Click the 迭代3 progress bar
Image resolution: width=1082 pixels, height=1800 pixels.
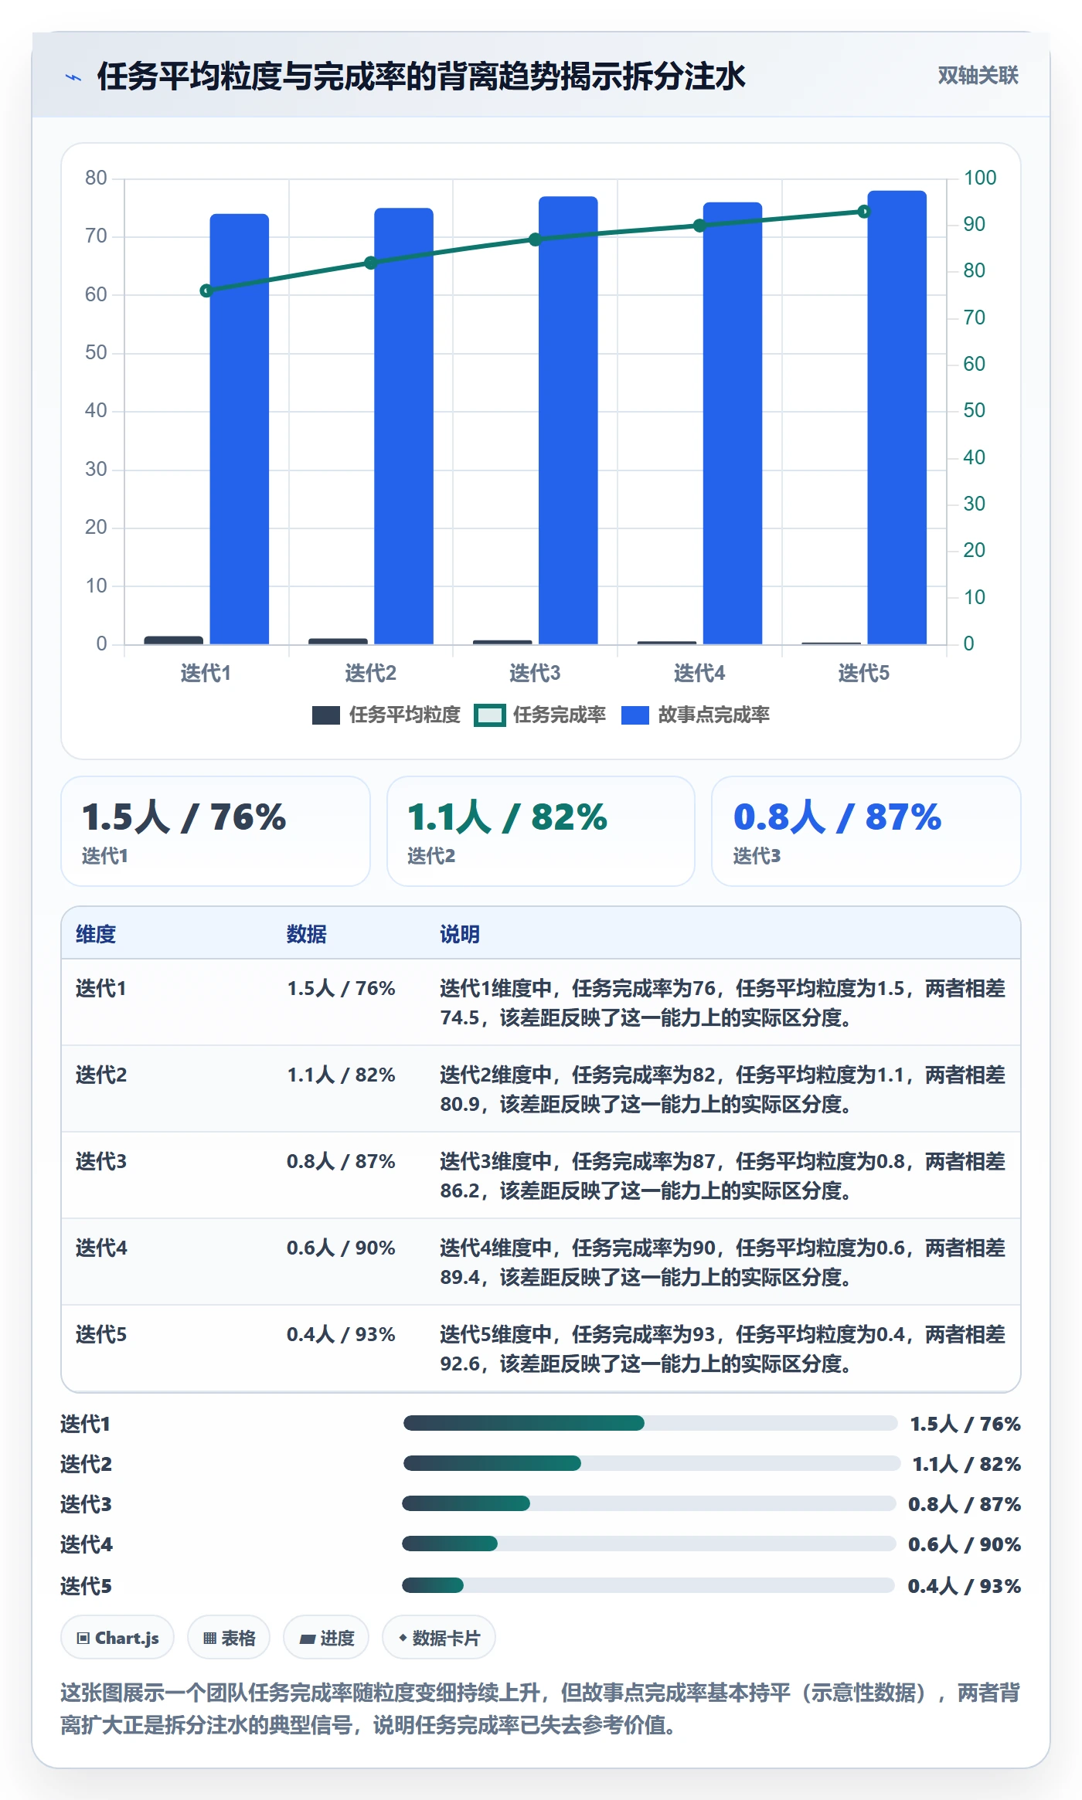coord(649,1503)
